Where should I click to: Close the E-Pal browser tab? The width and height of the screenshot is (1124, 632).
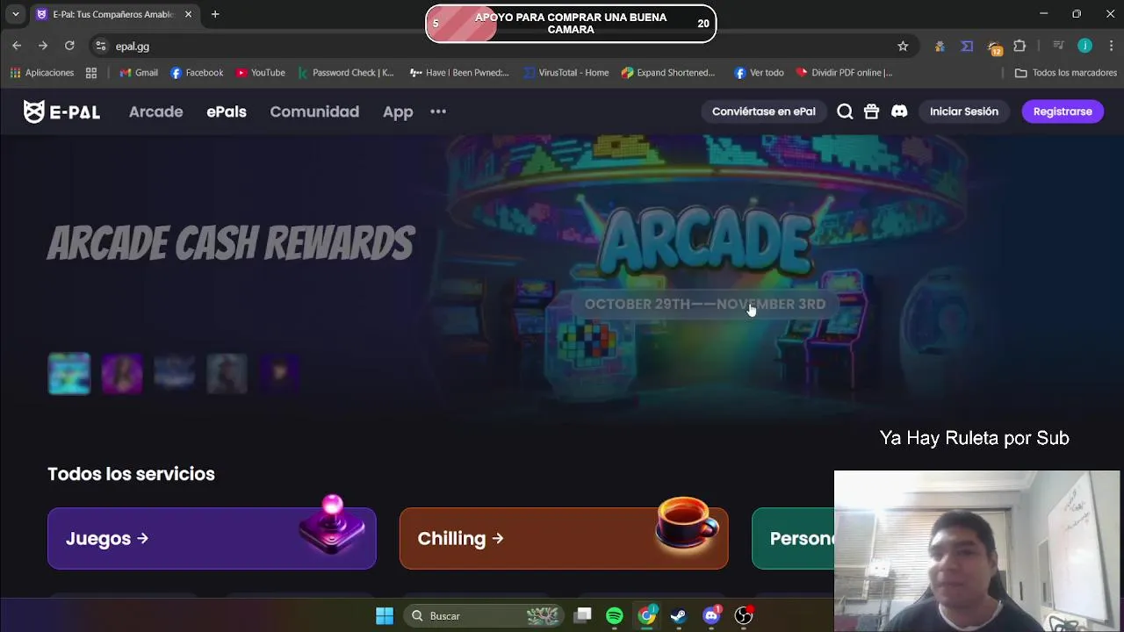(188, 14)
